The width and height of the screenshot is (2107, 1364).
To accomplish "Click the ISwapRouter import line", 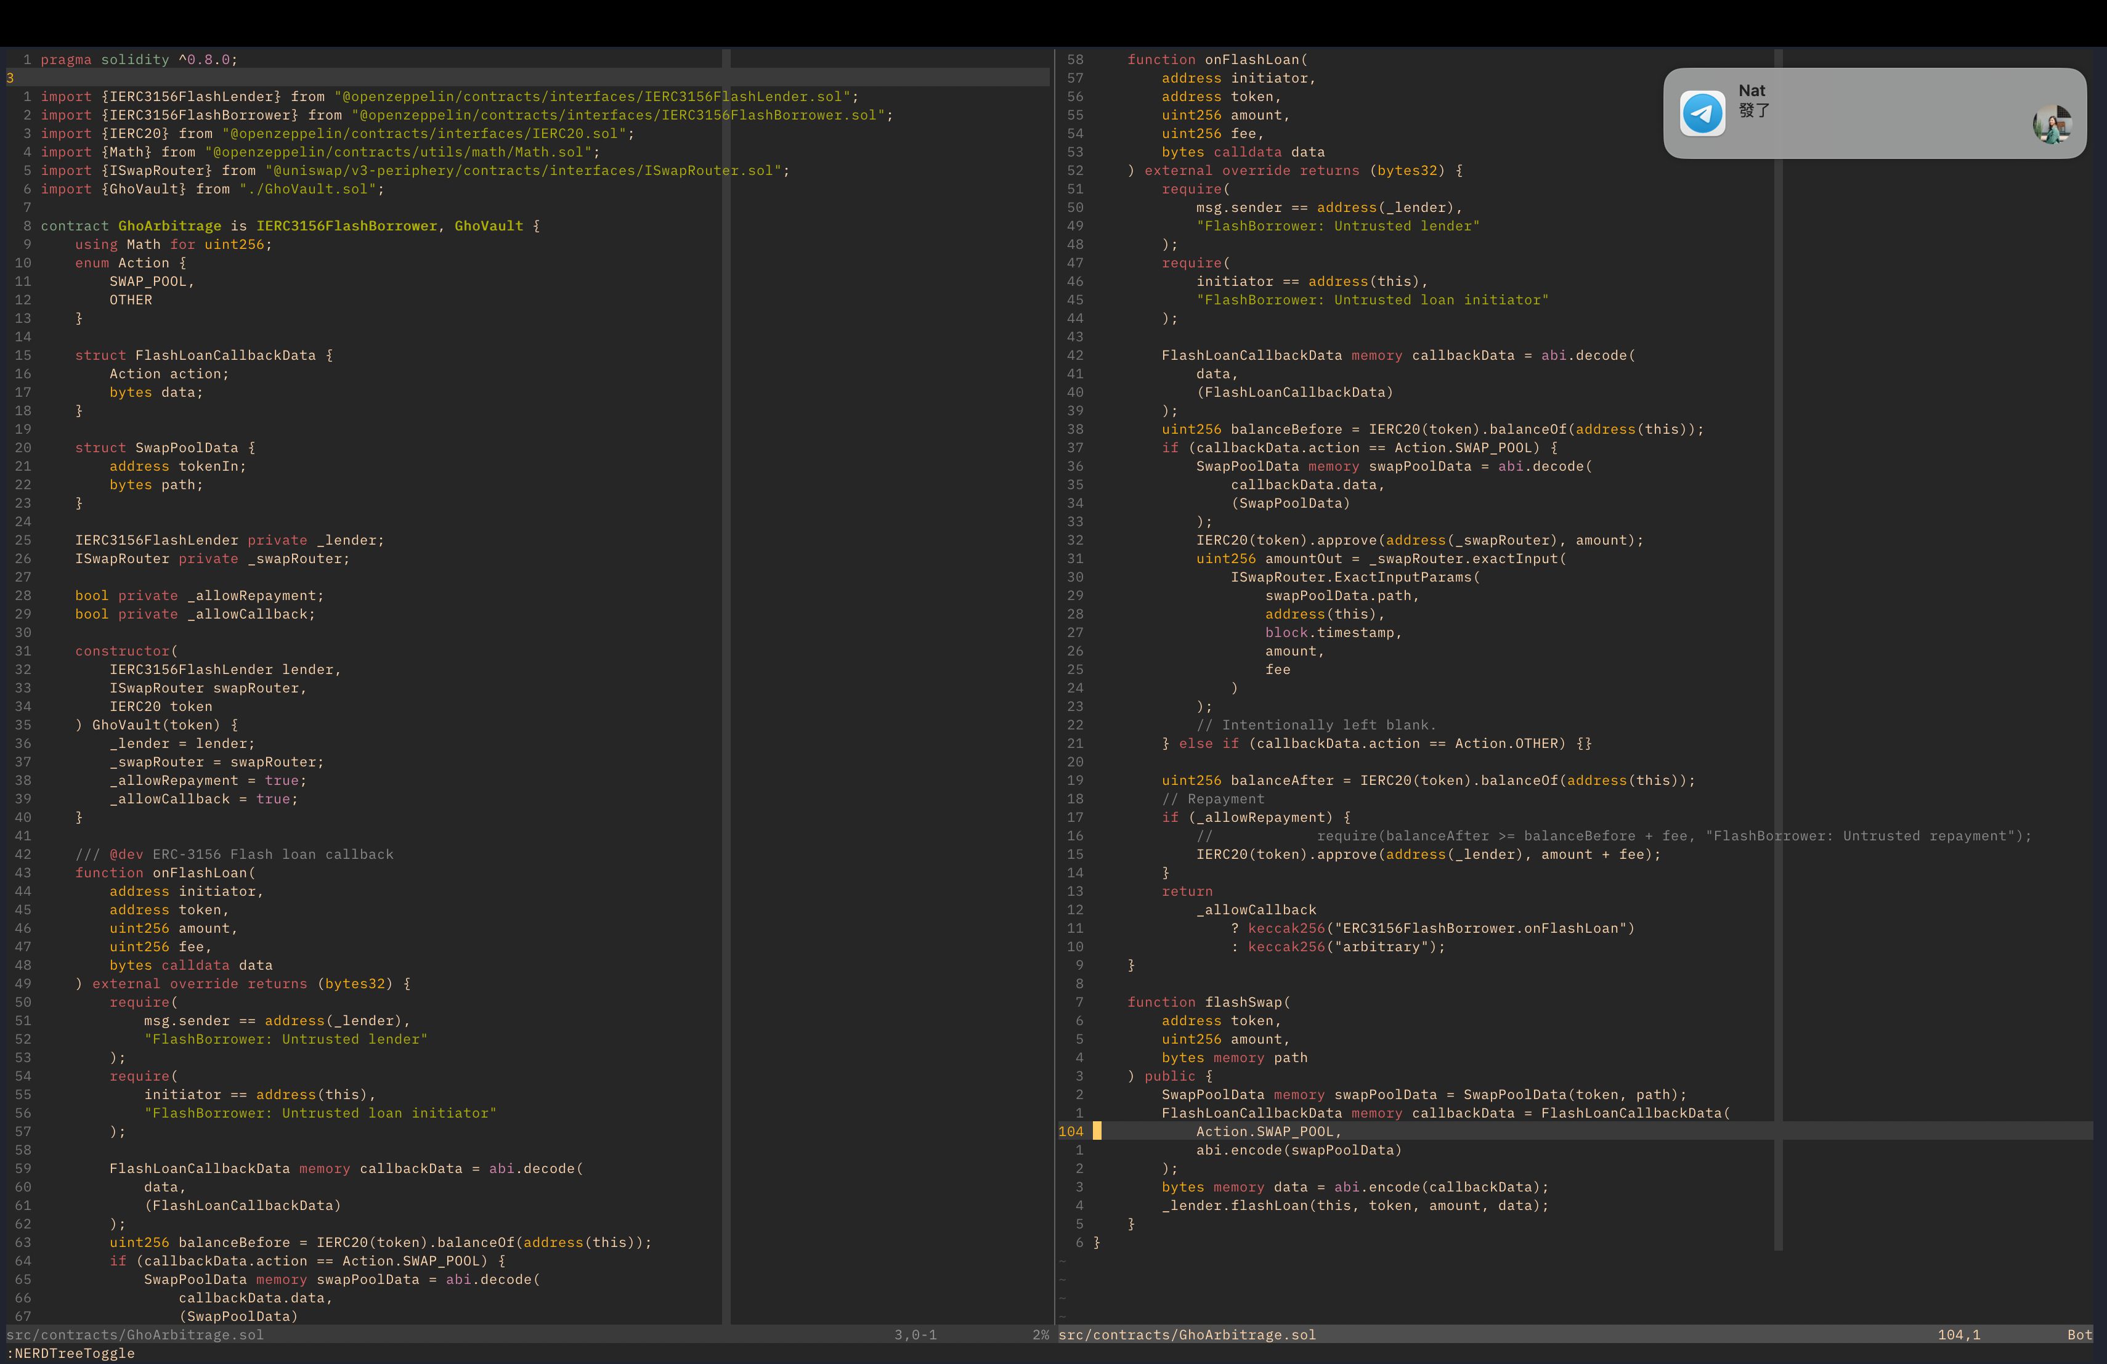I will click(415, 171).
